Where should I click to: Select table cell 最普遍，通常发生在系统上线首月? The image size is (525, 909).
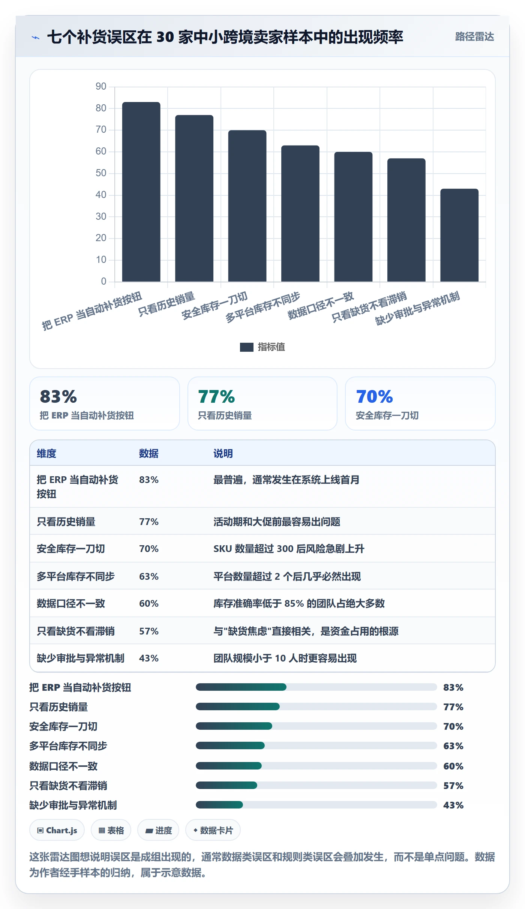286,480
